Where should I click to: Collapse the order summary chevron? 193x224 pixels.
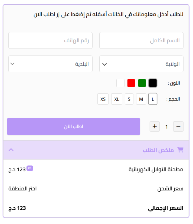[11, 150]
